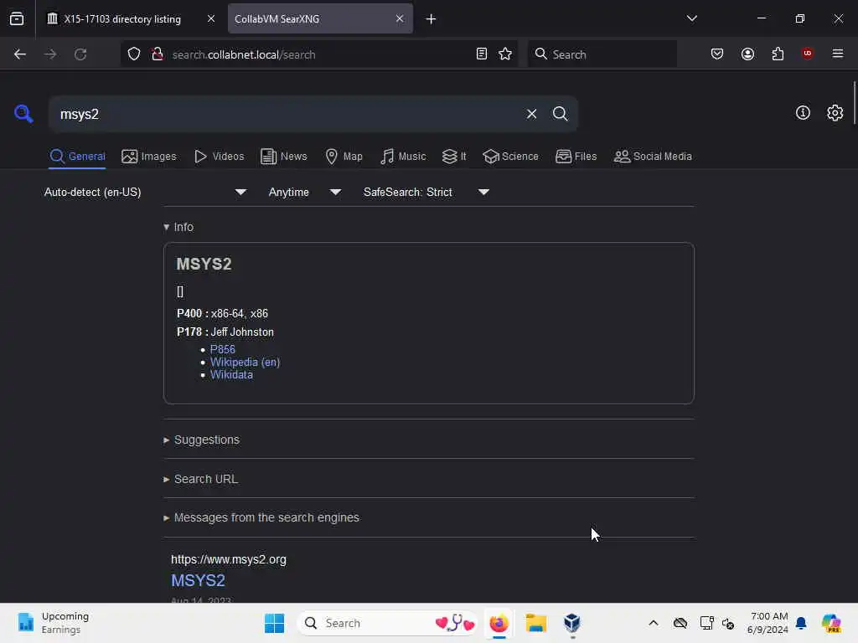This screenshot has height=643, width=858.
Task: Clear the msys2 search query
Action: coord(531,114)
